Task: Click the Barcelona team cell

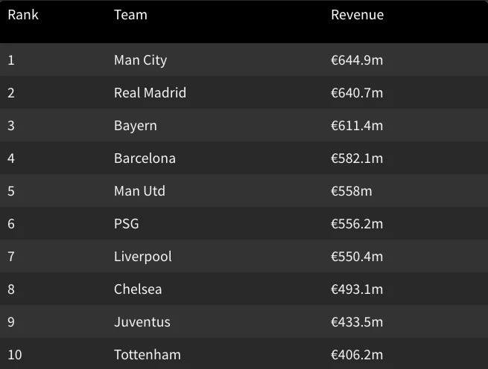Action: click(x=145, y=158)
